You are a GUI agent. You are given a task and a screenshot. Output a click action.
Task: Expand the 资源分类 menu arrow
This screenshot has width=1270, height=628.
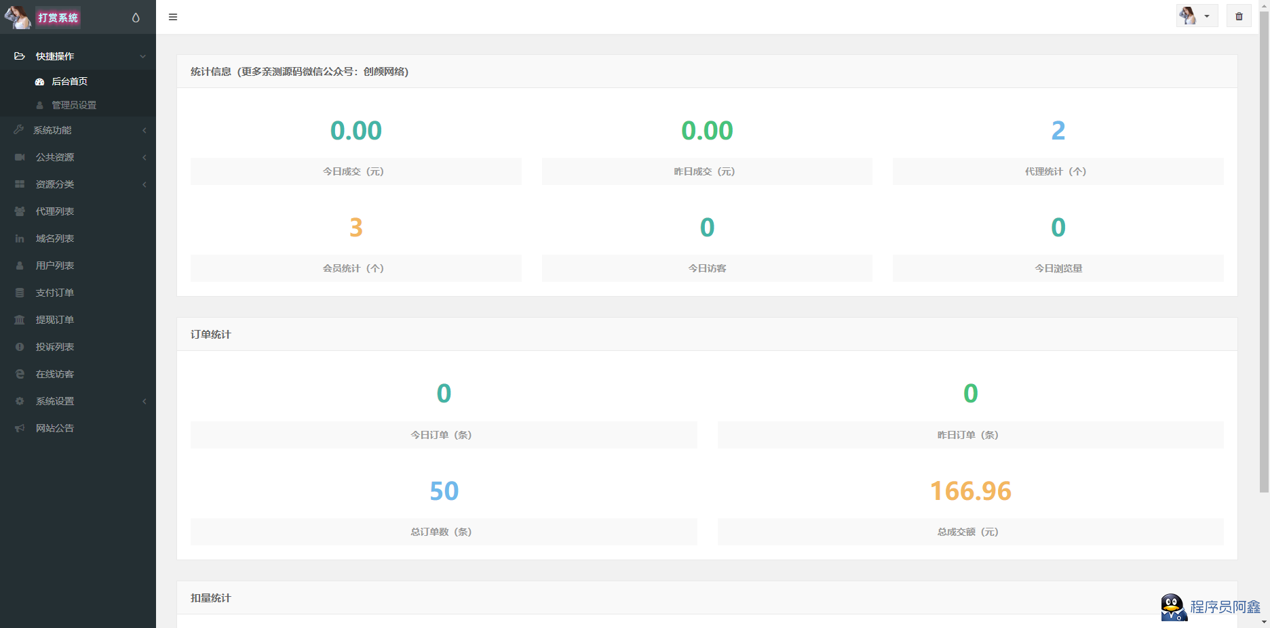point(144,184)
